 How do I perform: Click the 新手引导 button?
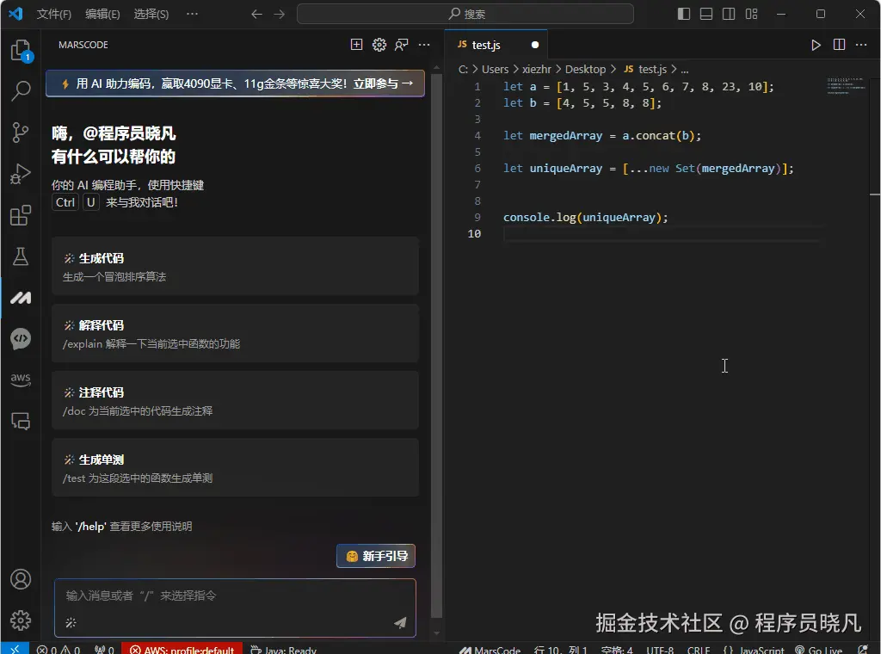(376, 556)
